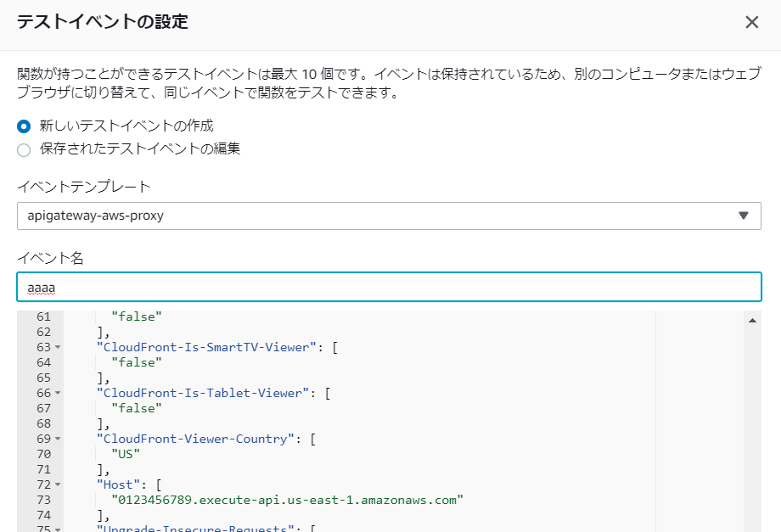The image size is (781, 532).
Task: Select the 新しいテストイベントの作成 radio button
Action: pos(24,124)
